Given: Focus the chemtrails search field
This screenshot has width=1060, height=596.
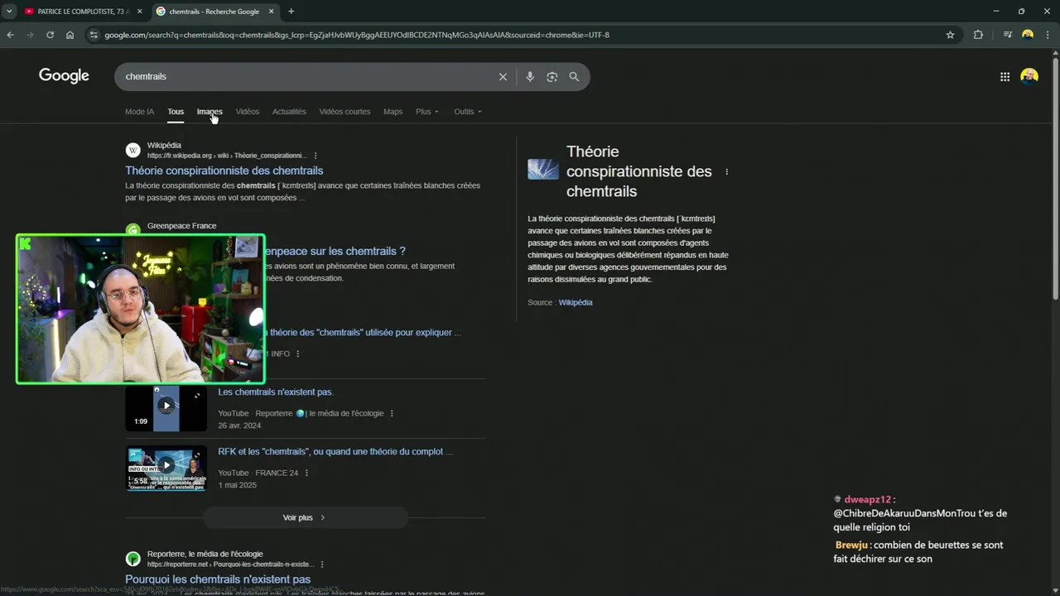Looking at the screenshot, I should pyautogui.click(x=306, y=76).
